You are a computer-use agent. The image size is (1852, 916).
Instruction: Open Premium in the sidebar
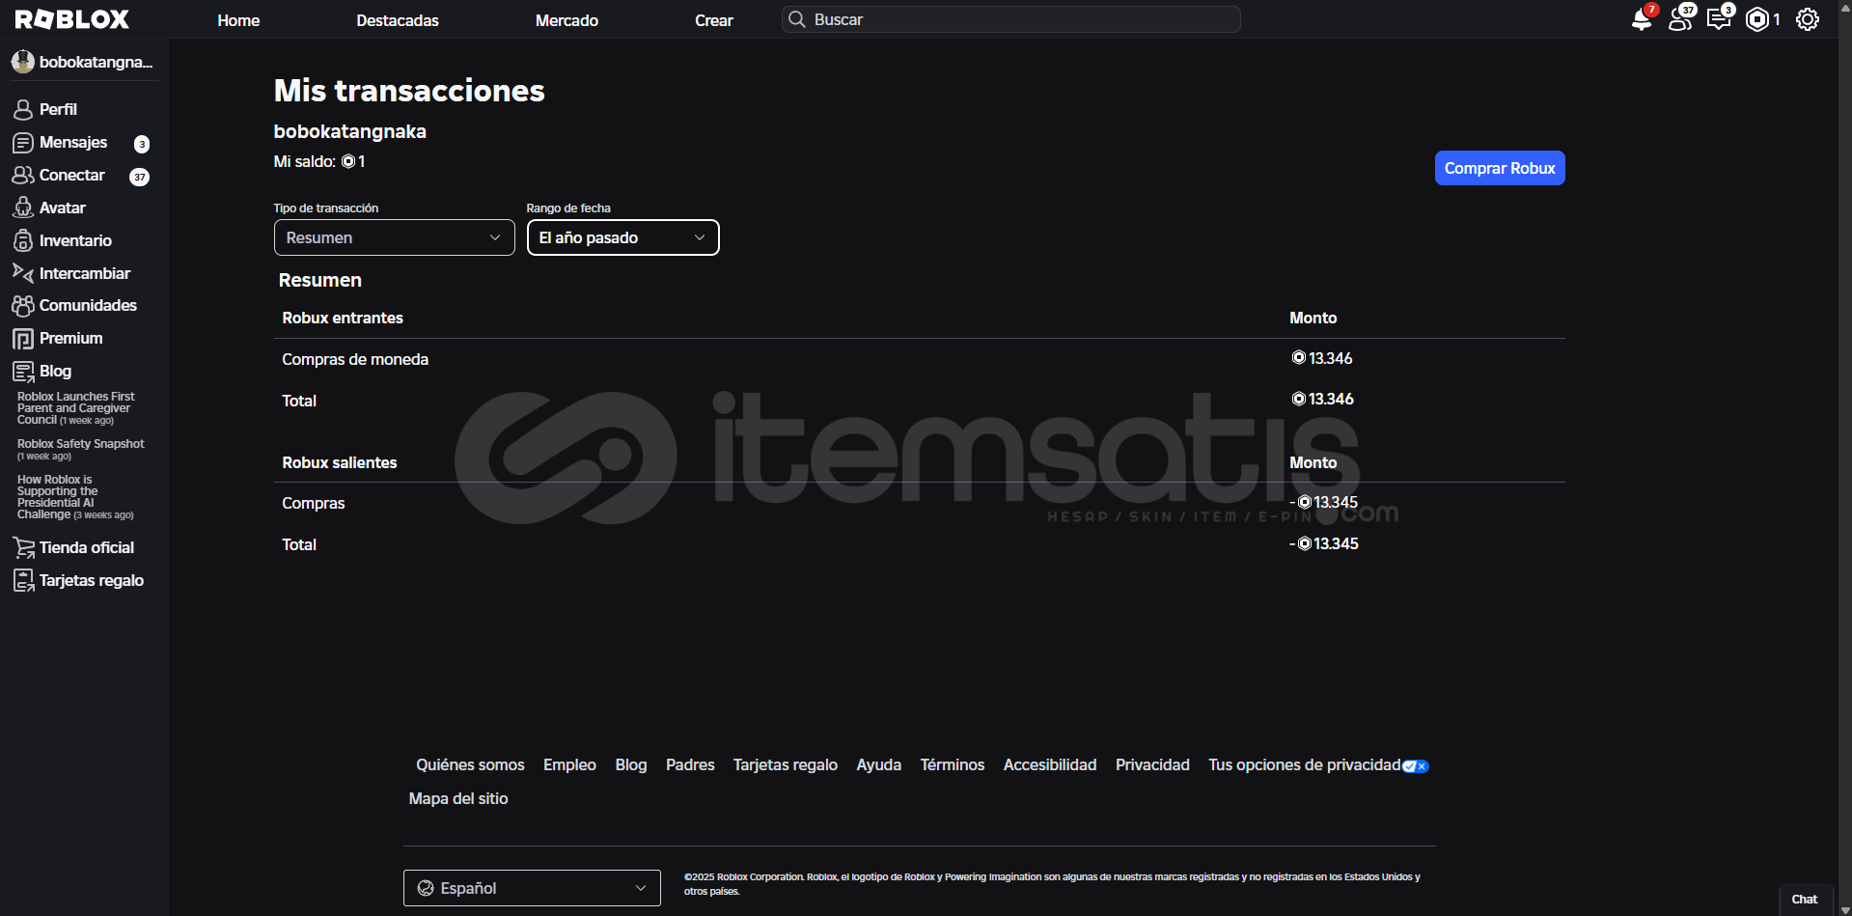70,338
